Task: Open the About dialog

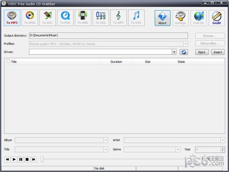Action: [x=163, y=18]
